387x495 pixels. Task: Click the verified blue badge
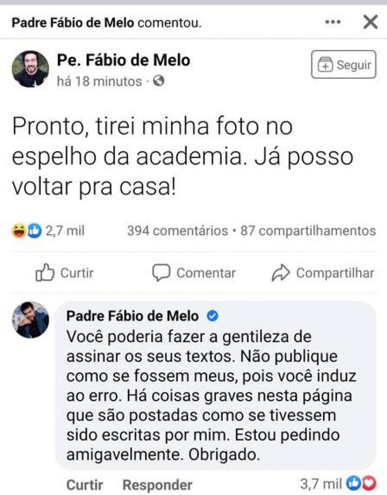point(212,316)
